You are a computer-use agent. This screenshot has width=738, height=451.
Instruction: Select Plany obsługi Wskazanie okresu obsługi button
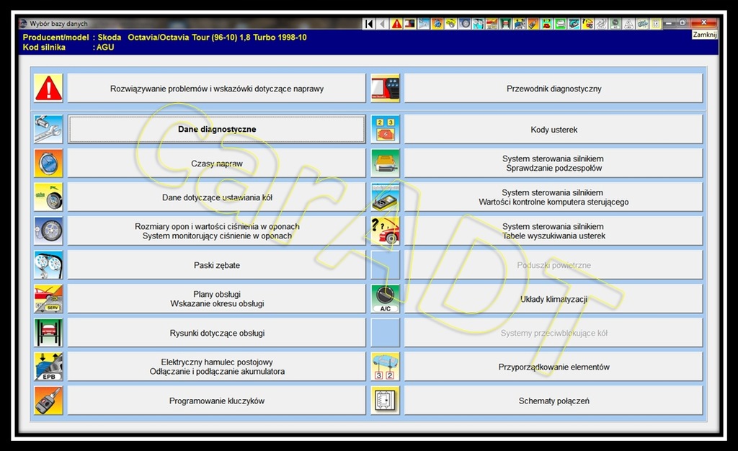[x=216, y=299]
